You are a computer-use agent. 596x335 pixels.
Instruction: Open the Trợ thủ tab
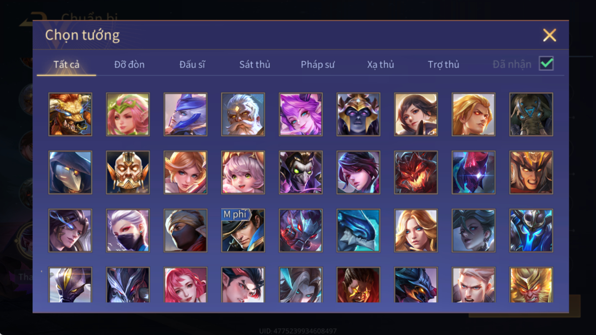[443, 65]
